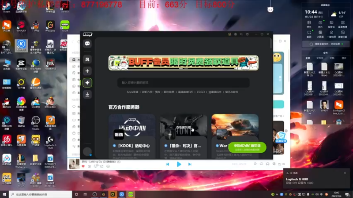Switch to the 文件夹 tab in file widget
The width and height of the screenshot is (353, 198).
tap(319, 58)
